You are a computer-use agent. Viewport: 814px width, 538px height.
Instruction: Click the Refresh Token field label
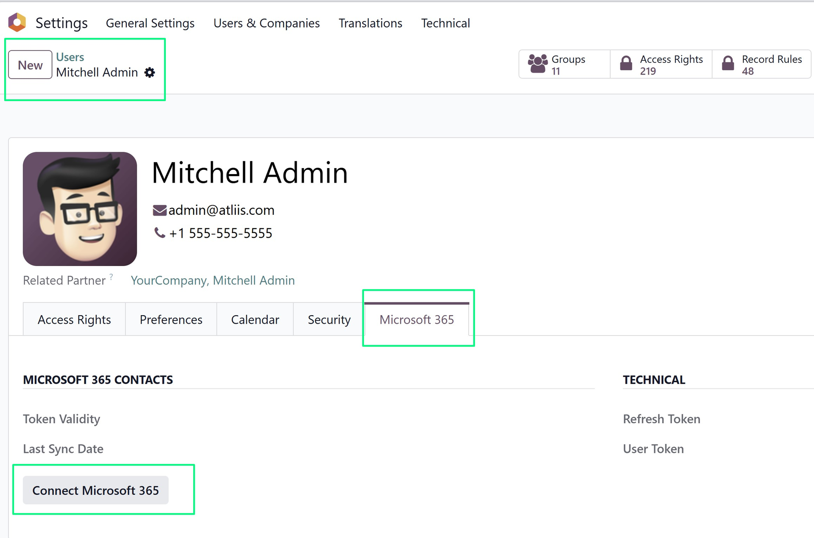(661, 419)
